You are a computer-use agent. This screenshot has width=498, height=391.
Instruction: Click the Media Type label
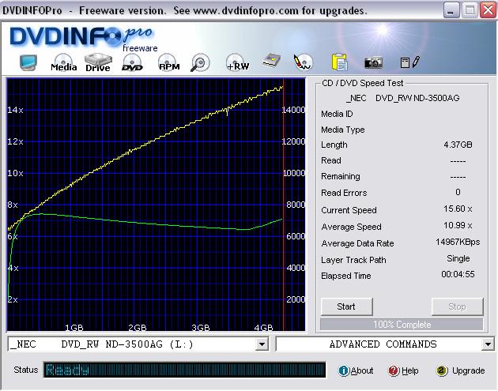tap(343, 130)
